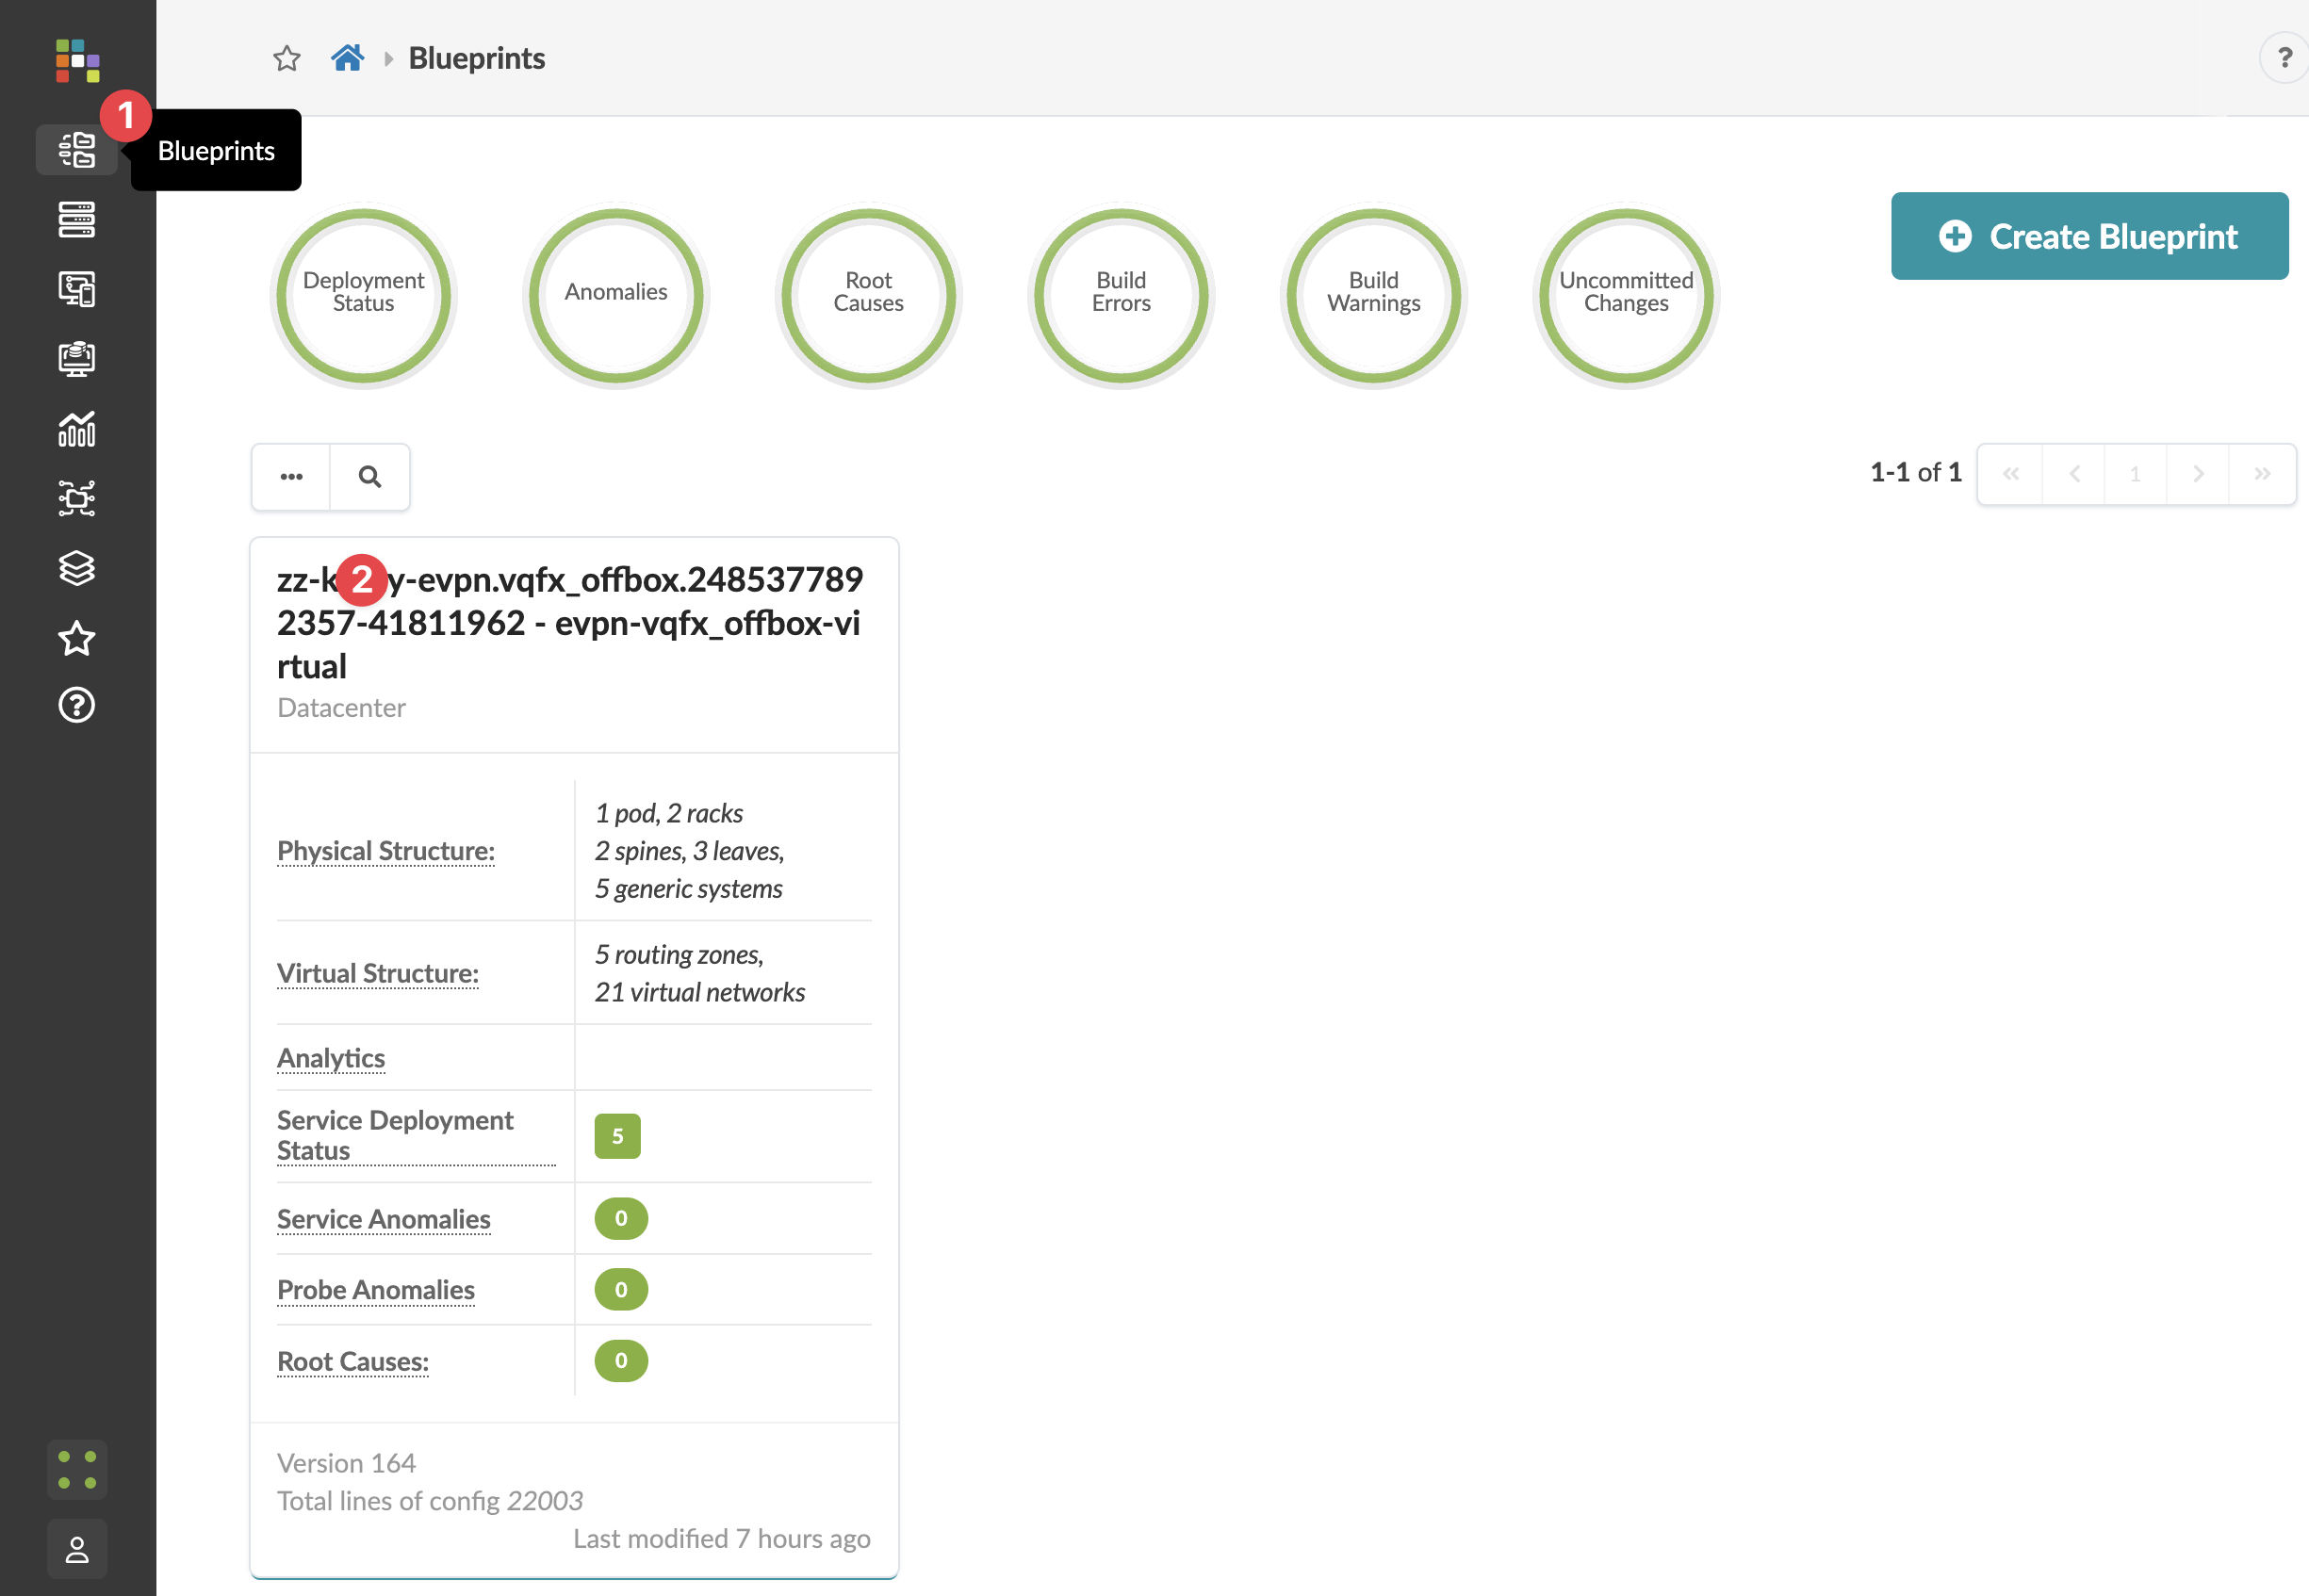The width and height of the screenshot is (2309, 1596).
Task: Open the user profile icon
Action: pos(76,1549)
